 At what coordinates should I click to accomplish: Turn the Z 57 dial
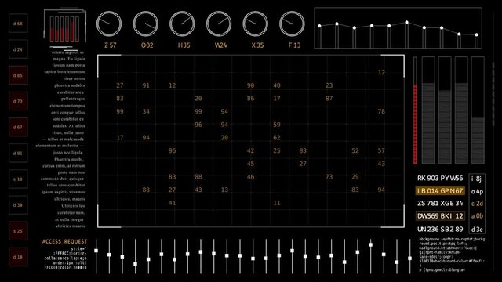(109, 23)
